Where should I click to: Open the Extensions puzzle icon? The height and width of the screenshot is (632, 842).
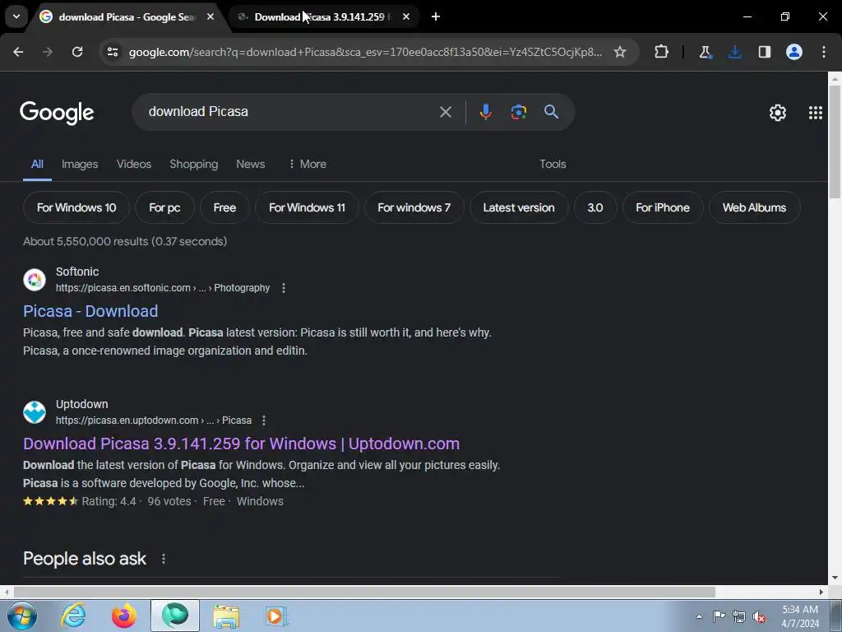tap(662, 52)
